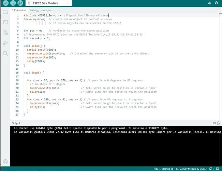Open the board selector dropdown ESP32 Dev Module
Viewport: 222px width, 171px height.
point(48,3)
